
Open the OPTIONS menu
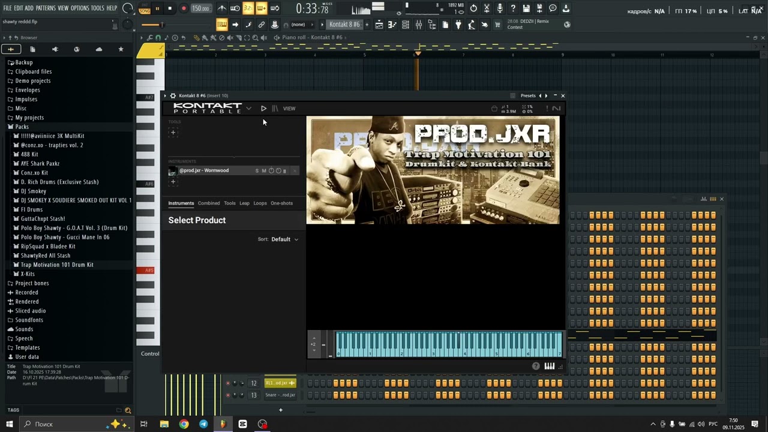(x=80, y=8)
